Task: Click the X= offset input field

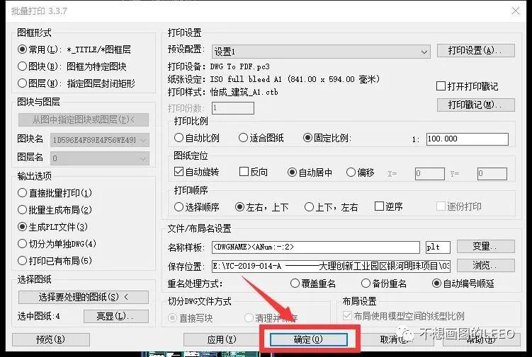Action: point(429,174)
